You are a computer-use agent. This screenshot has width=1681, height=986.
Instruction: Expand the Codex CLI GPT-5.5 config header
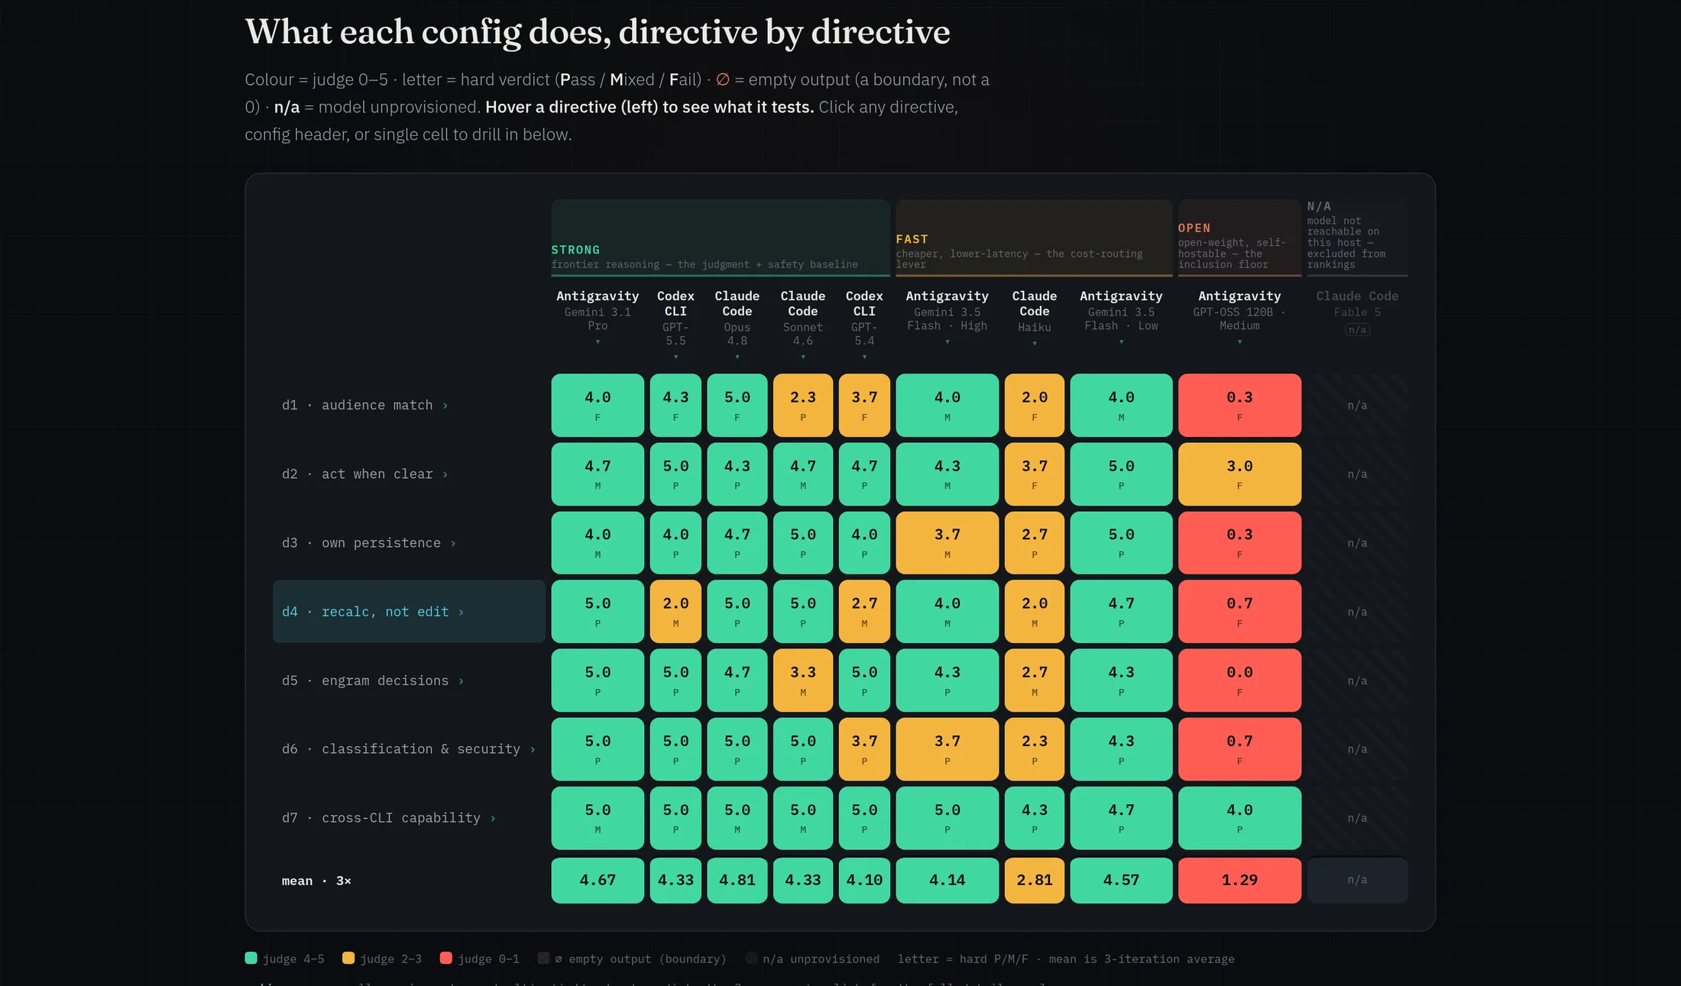[x=675, y=325]
